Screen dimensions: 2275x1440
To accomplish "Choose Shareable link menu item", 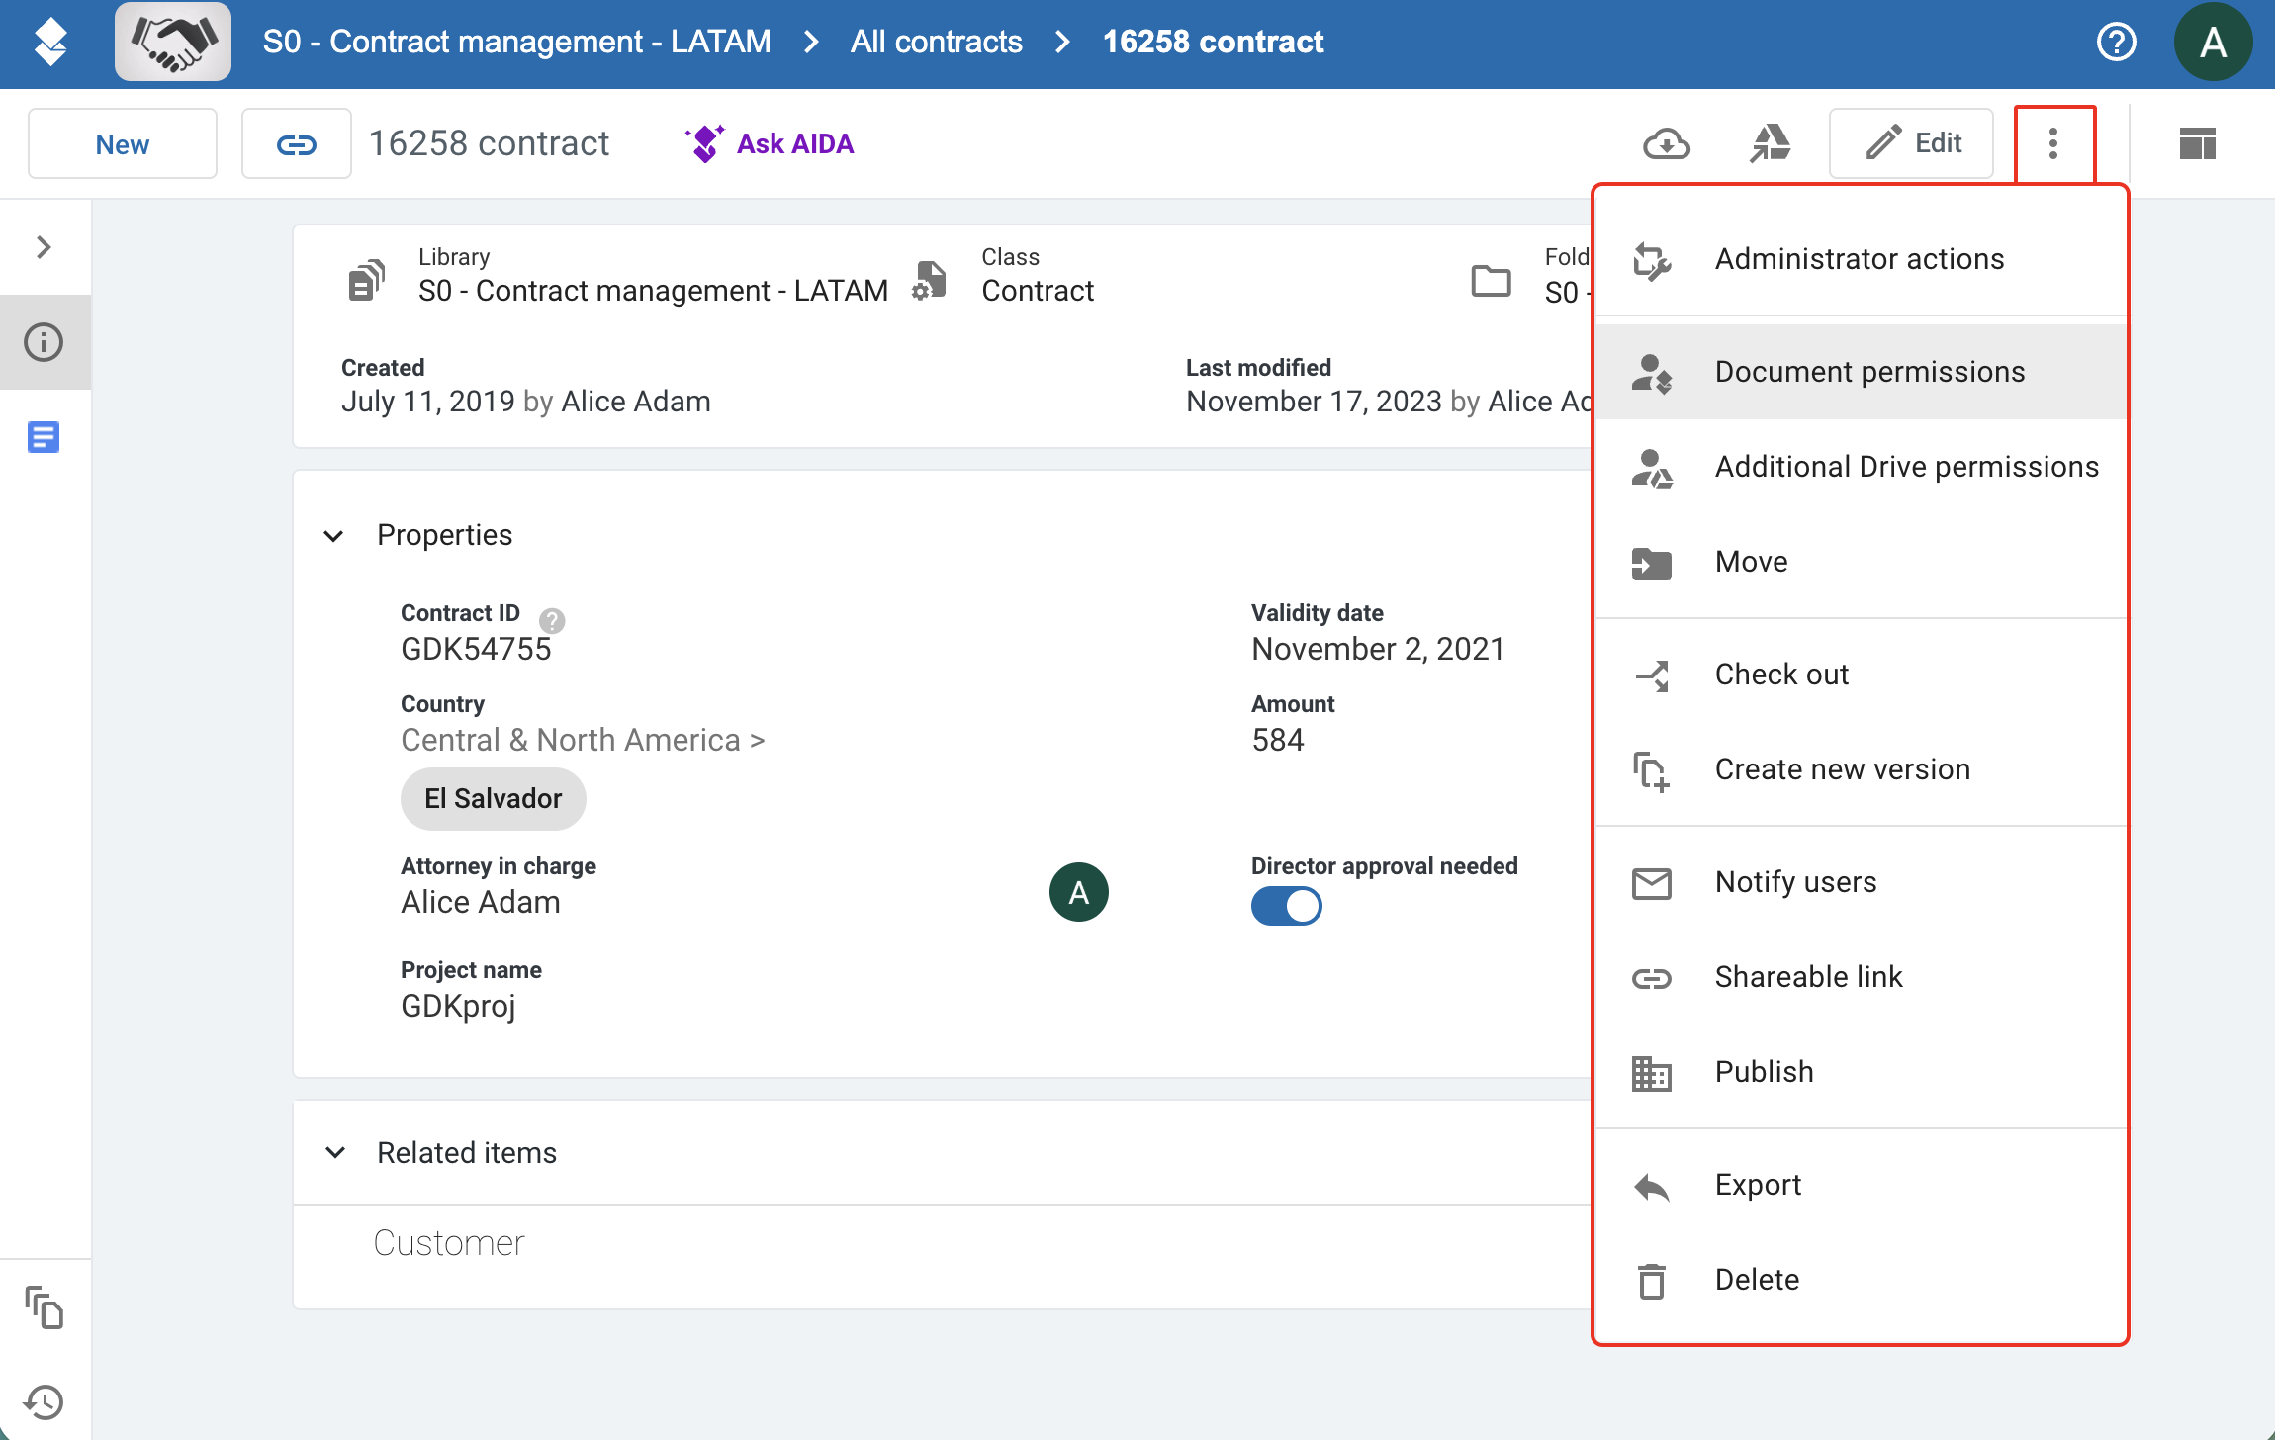I will click(x=1861, y=977).
